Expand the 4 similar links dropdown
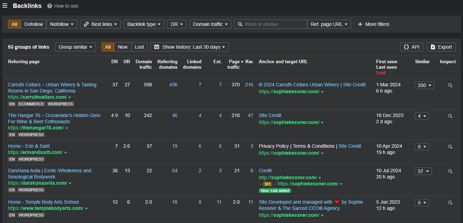 [x=422, y=116]
